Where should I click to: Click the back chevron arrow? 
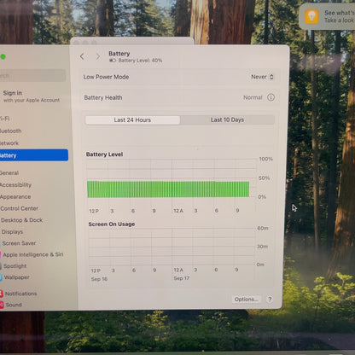tap(82, 56)
